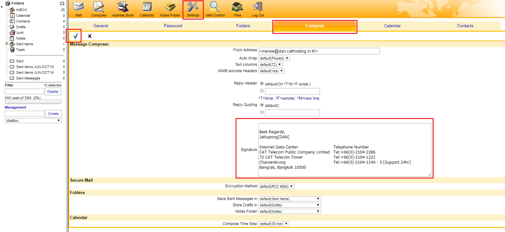Open the Notes Folder icon
The image size is (505, 232).
[x=170, y=7]
